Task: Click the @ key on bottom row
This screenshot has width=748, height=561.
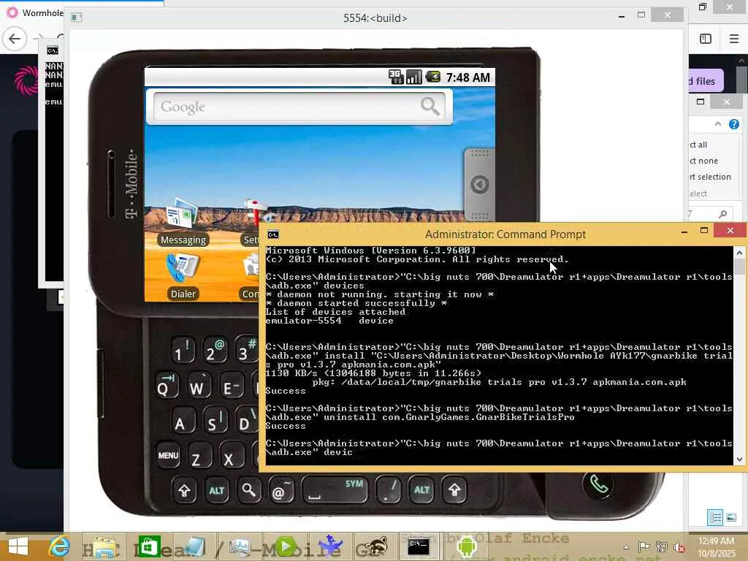Action: click(280, 491)
